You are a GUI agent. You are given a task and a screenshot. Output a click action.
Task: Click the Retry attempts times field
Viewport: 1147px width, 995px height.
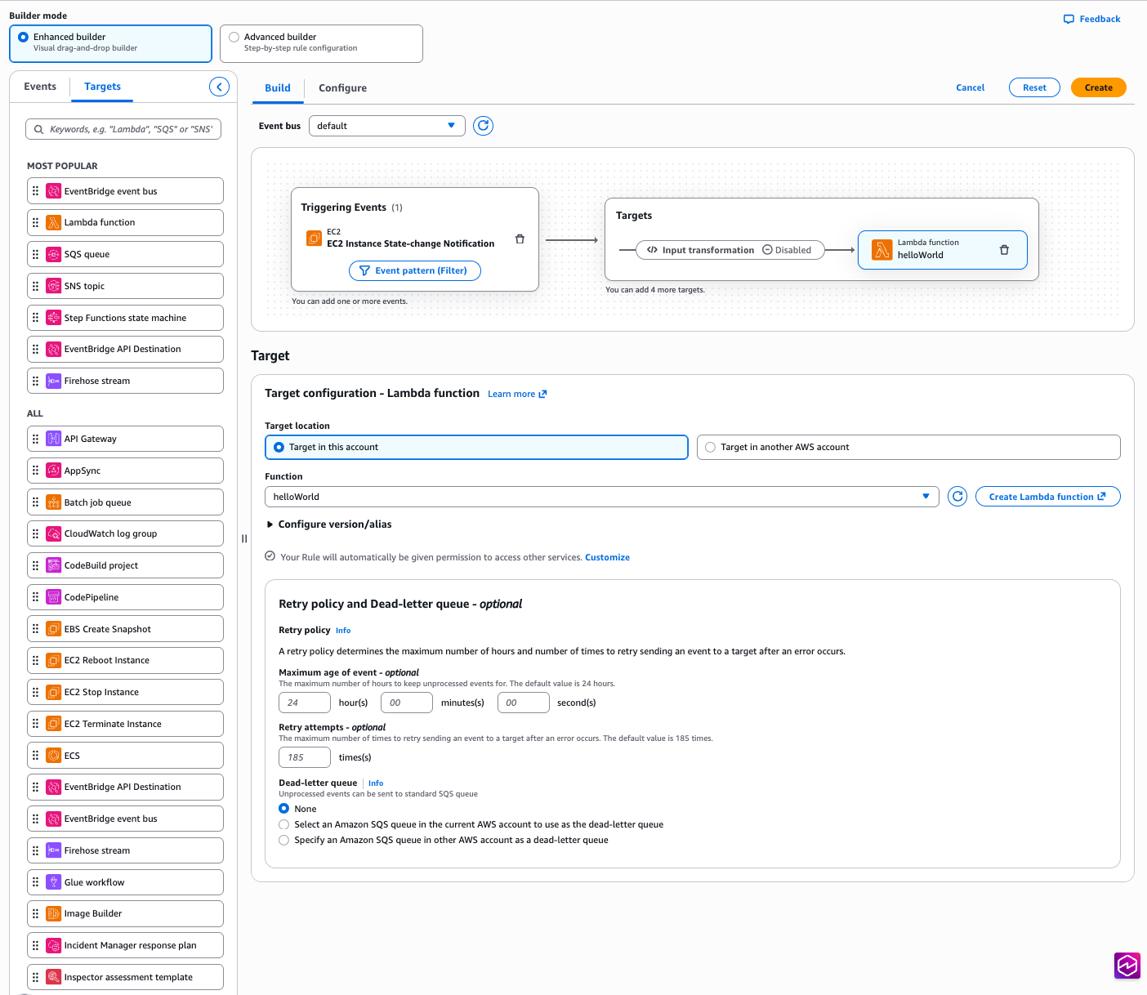[x=305, y=757]
